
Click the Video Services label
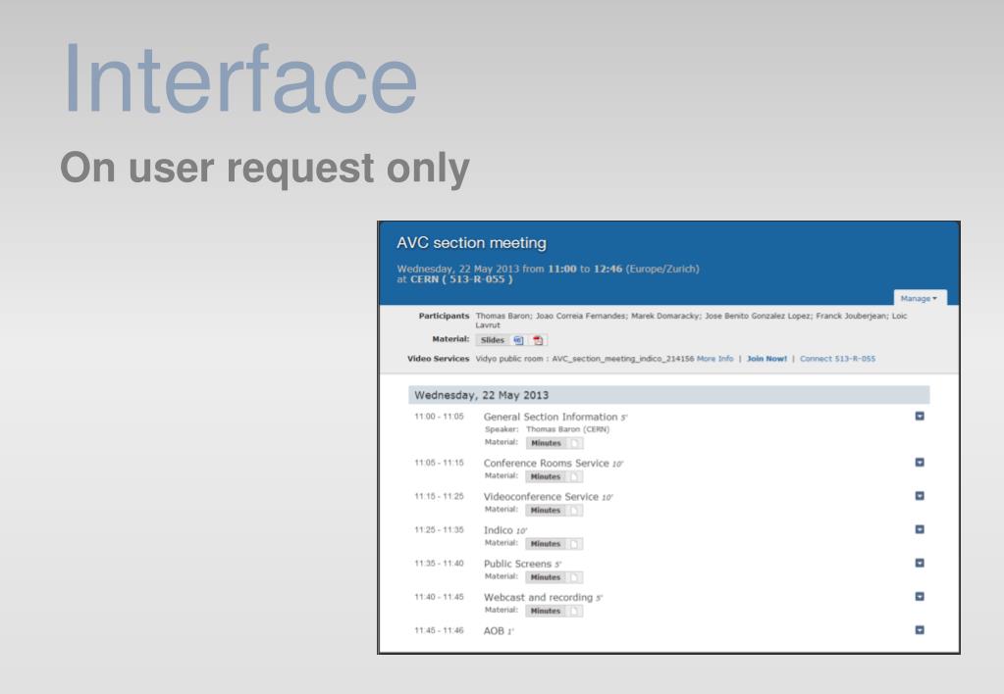(x=439, y=359)
